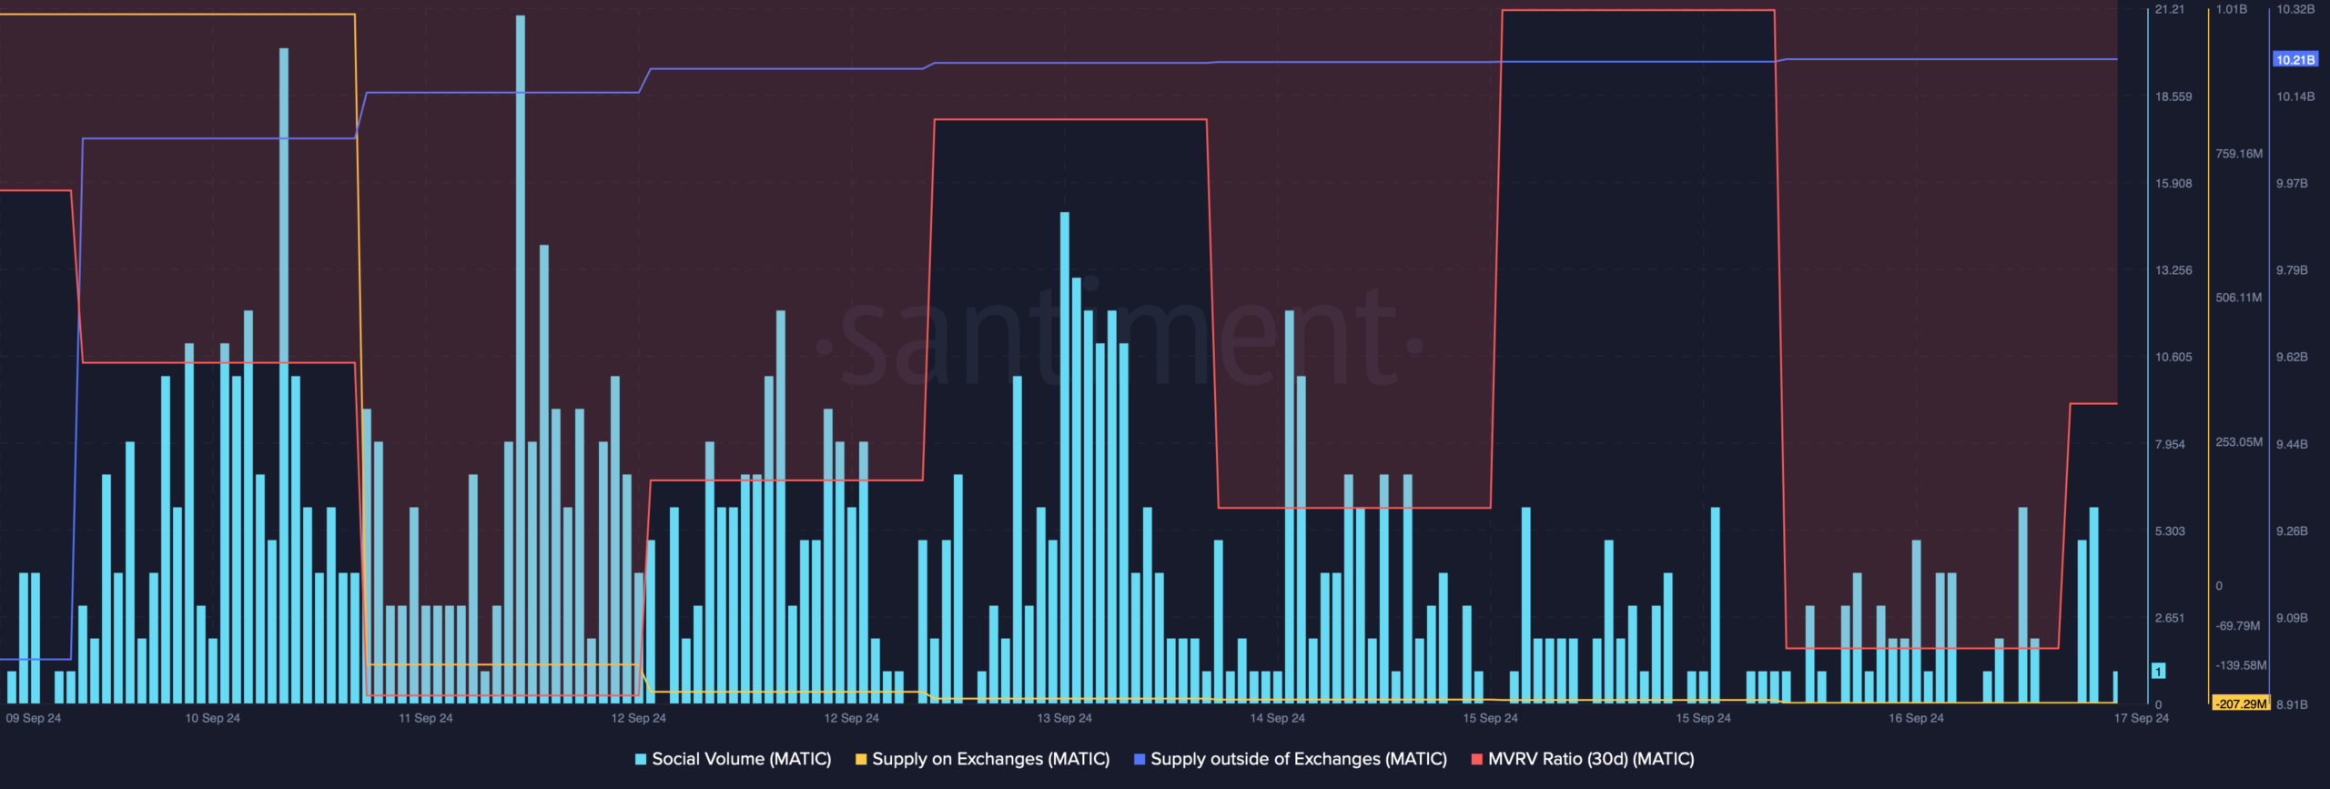
Task: Click the 21.21 axis value
Action: pos(2170,9)
